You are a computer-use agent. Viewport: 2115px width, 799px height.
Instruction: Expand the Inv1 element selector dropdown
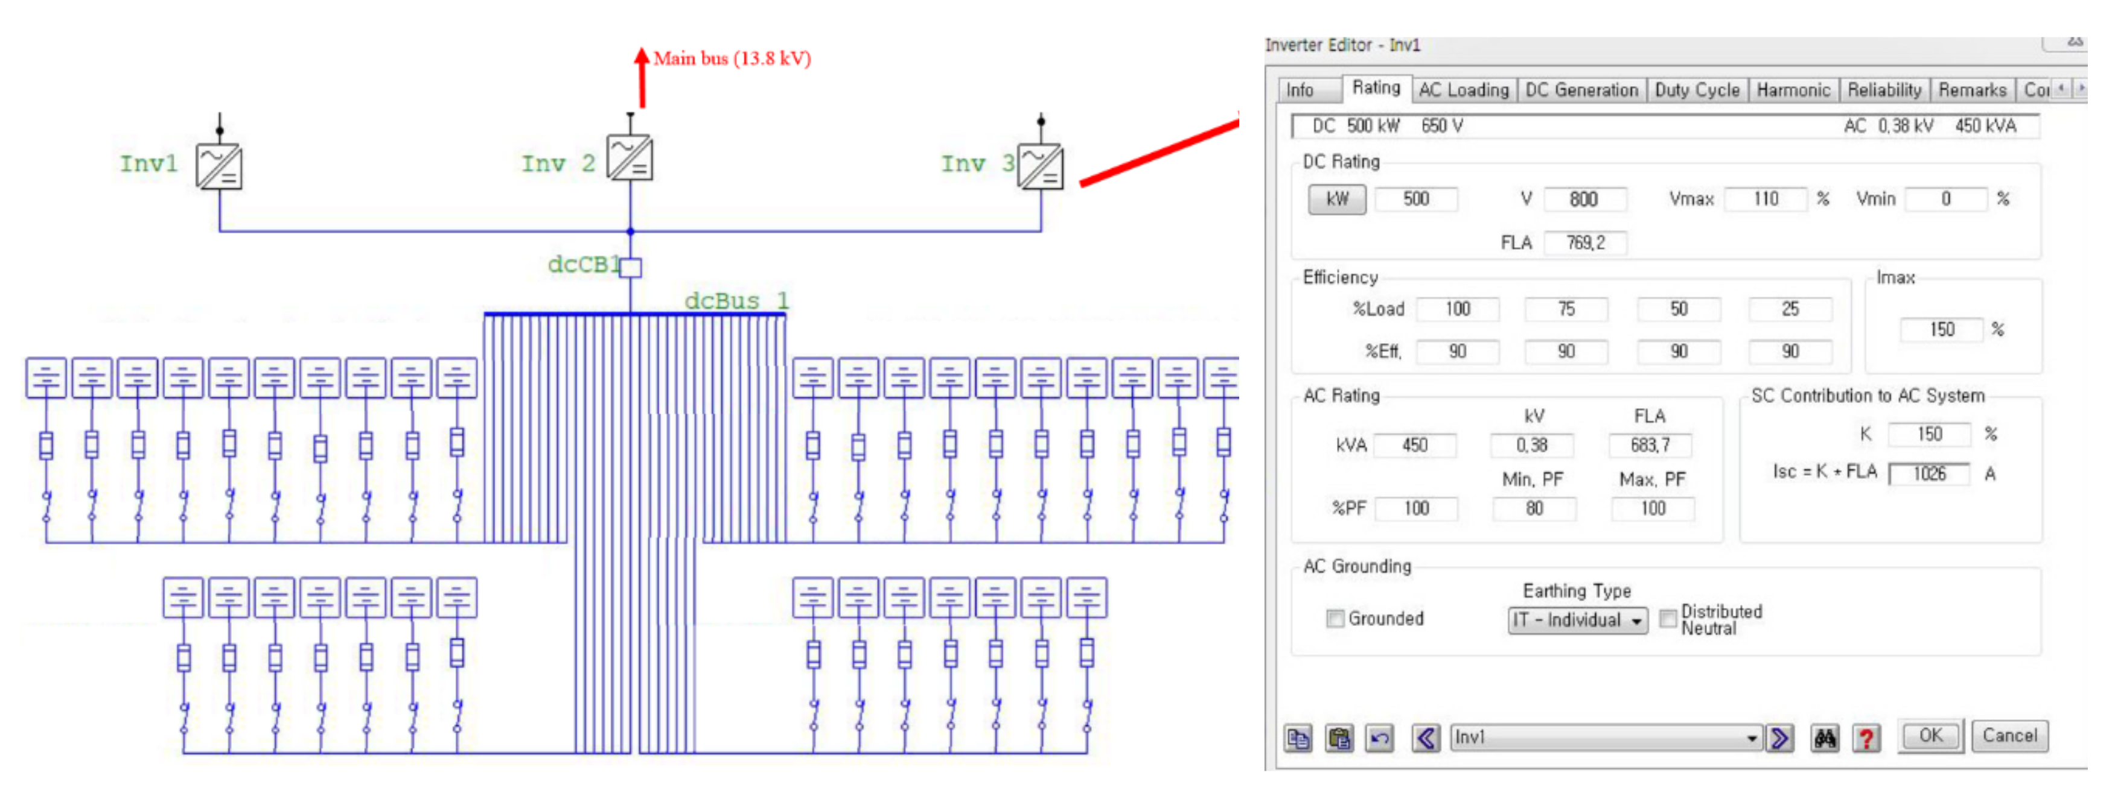[1751, 738]
